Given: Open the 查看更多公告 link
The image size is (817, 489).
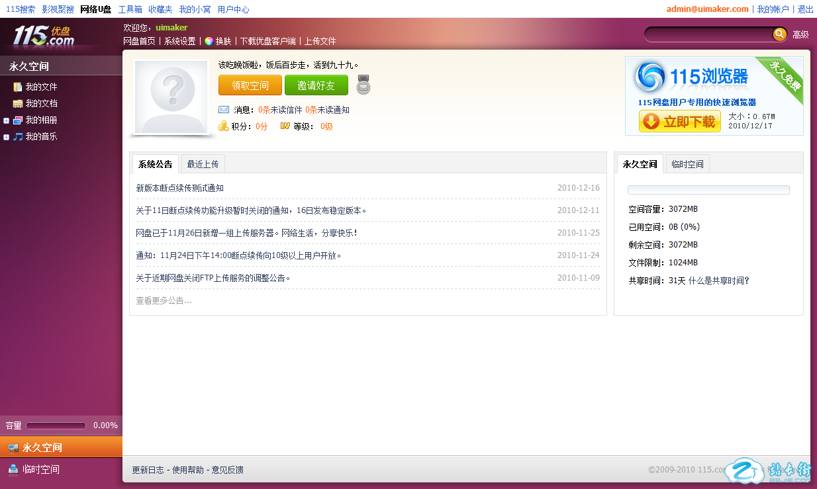Looking at the screenshot, I should [164, 300].
